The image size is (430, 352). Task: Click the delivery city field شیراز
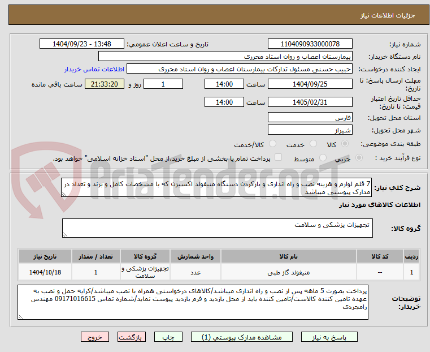(x=310, y=130)
